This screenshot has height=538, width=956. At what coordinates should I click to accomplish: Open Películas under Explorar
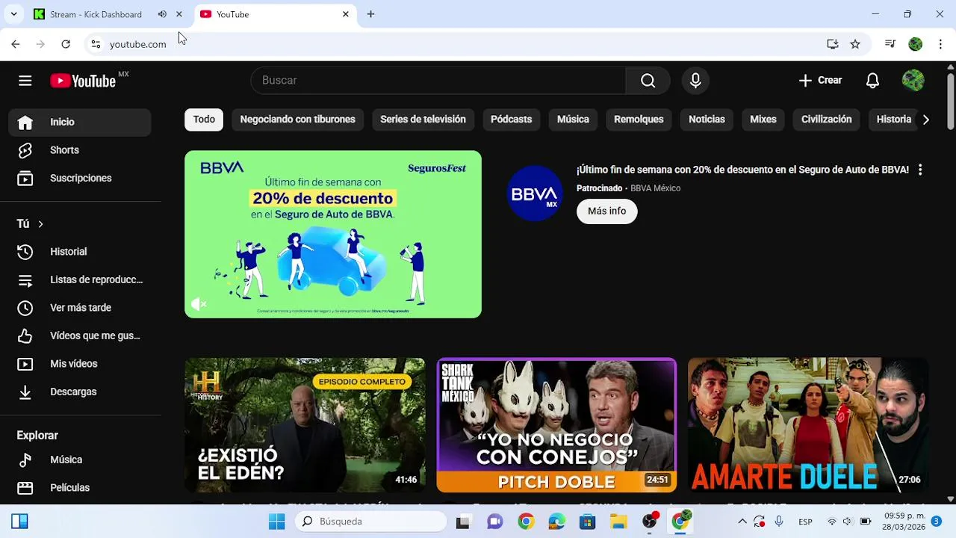[x=80, y=488]
